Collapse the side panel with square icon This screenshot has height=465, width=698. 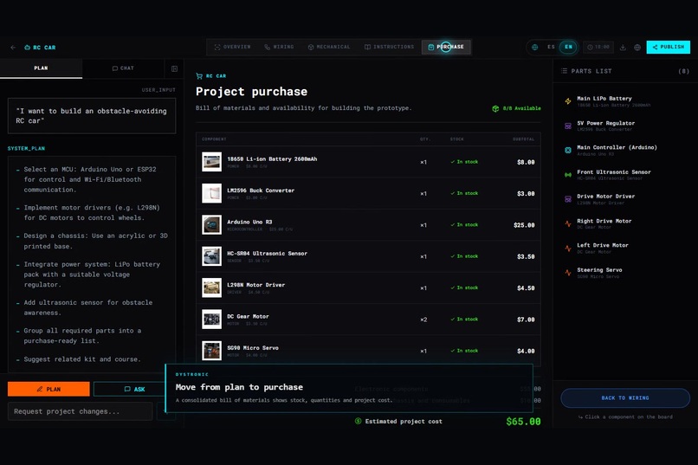pos(175,68)
